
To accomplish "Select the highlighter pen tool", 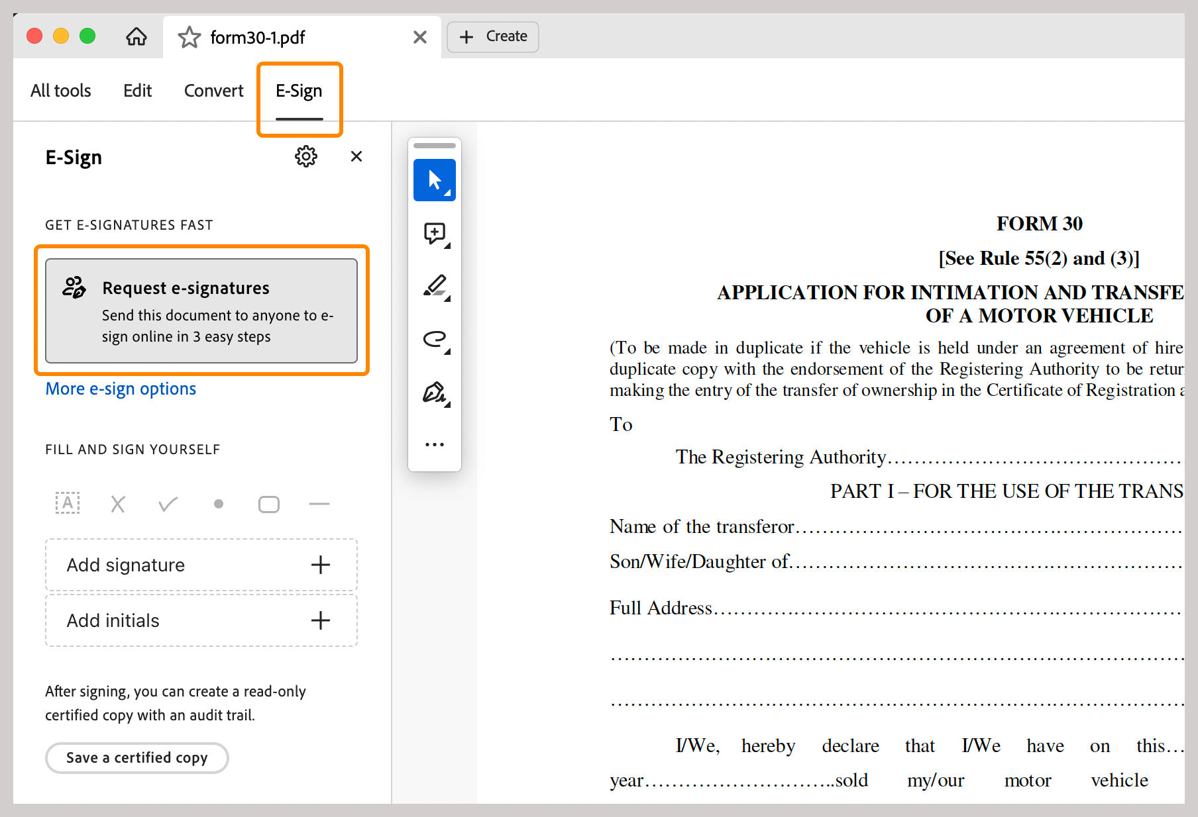I will (435, 286).
